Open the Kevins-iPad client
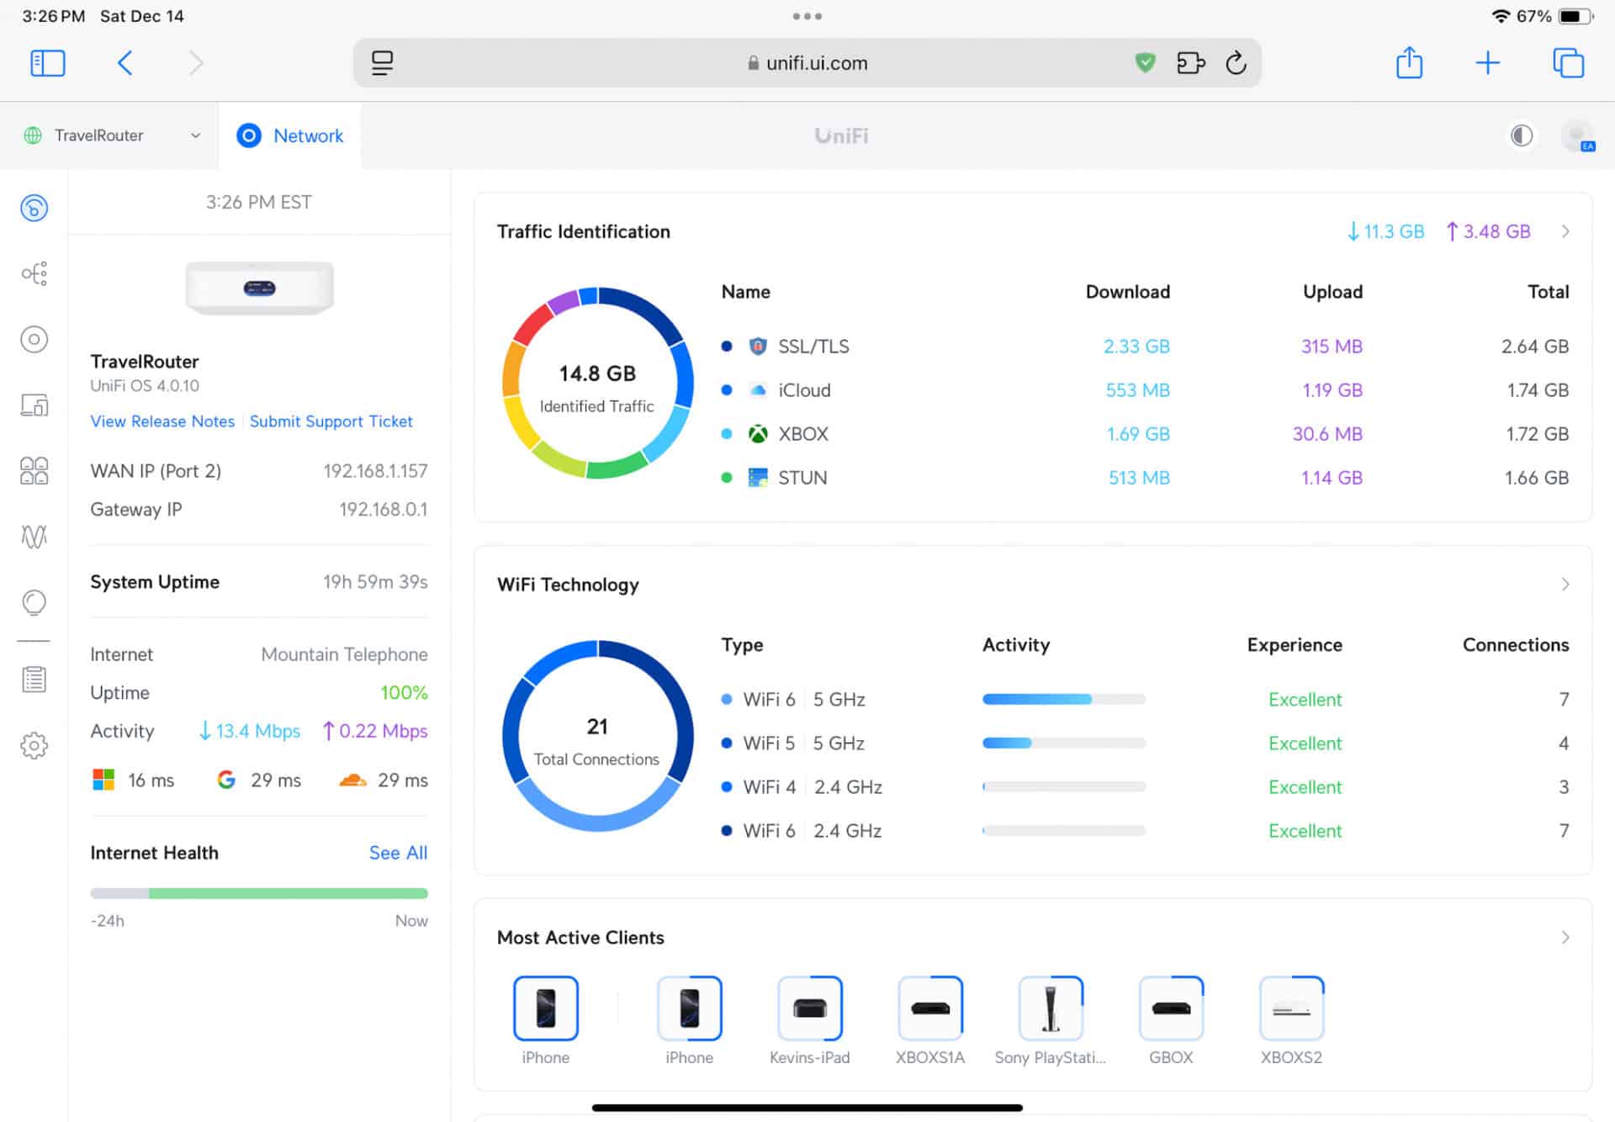Viewport: 1615px width, 1122px height. 809,1020
